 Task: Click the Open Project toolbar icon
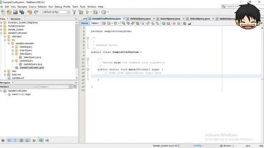pos(15,12)
